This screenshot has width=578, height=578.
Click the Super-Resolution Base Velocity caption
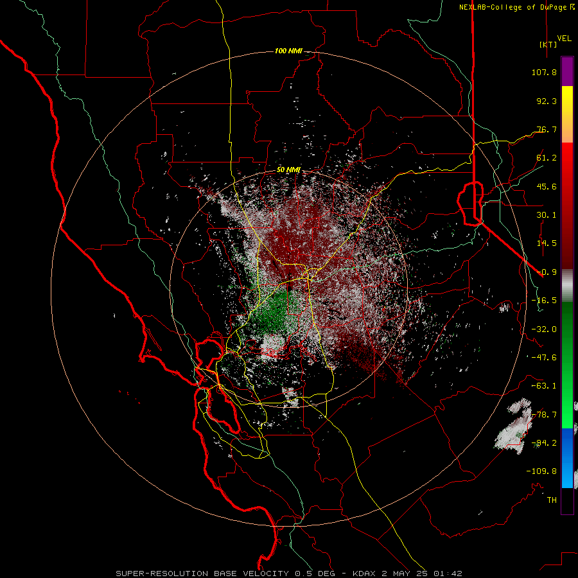pyautogui.click(x=288, y=574)
